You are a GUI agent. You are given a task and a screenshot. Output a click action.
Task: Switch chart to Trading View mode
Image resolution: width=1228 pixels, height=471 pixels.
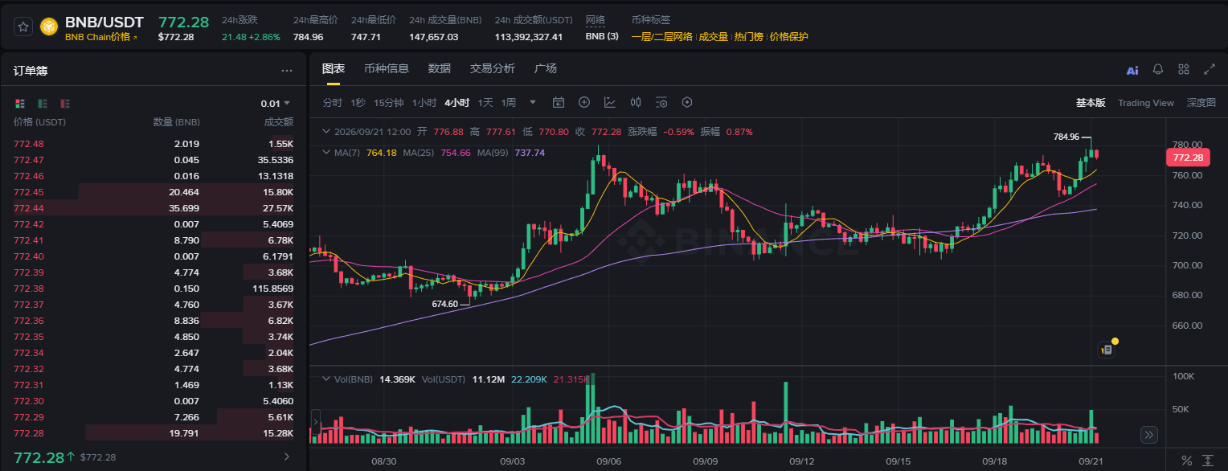(x=1146, y=103)
